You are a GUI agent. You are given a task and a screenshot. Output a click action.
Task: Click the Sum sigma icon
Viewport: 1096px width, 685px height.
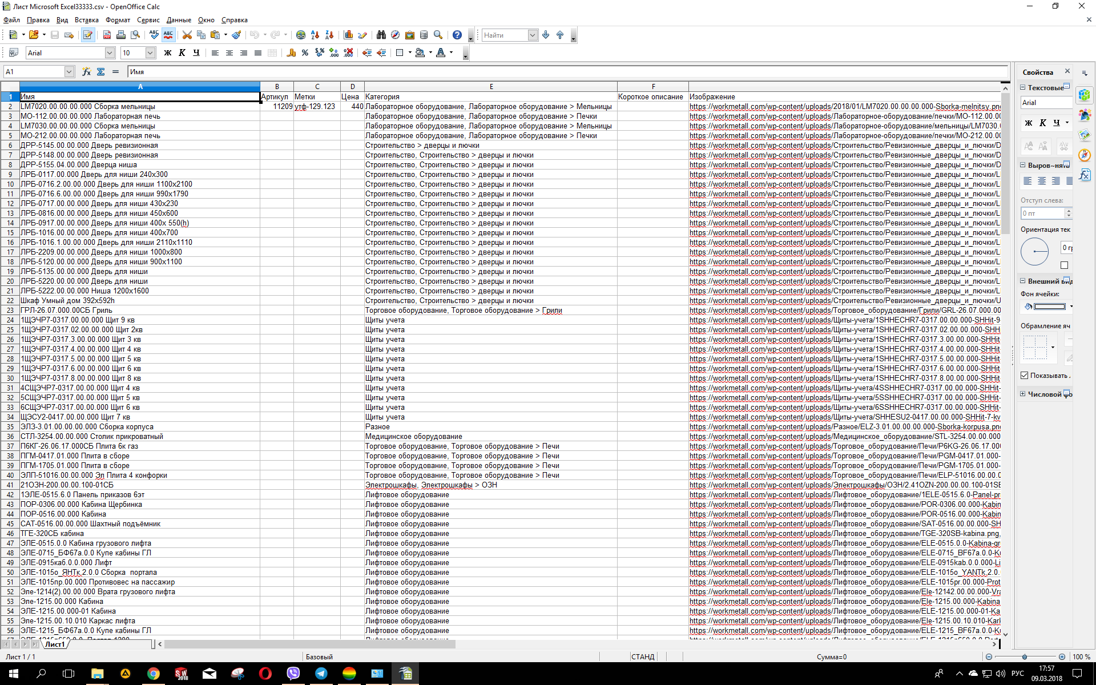pyautogui.click(x=100, y=72)
